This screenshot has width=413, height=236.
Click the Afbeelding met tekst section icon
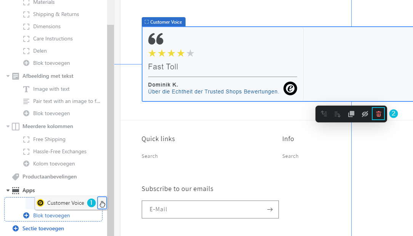click(16, 76)
